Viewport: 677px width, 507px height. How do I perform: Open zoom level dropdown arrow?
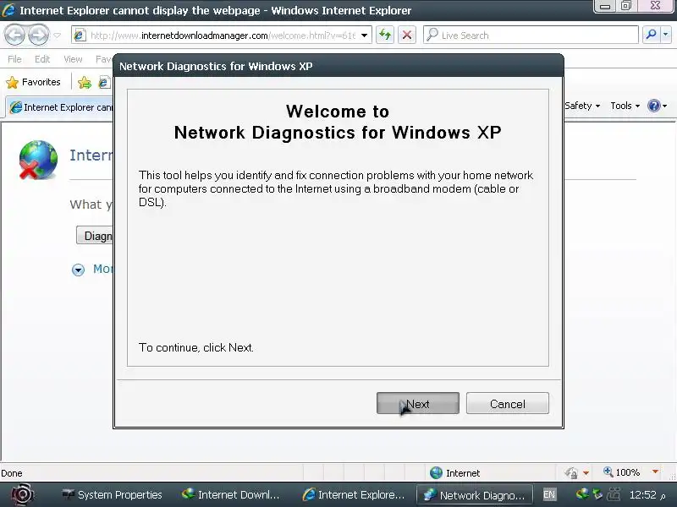(655, 472)
